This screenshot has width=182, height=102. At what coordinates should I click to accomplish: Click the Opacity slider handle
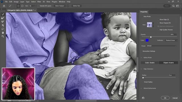point(151,37)
